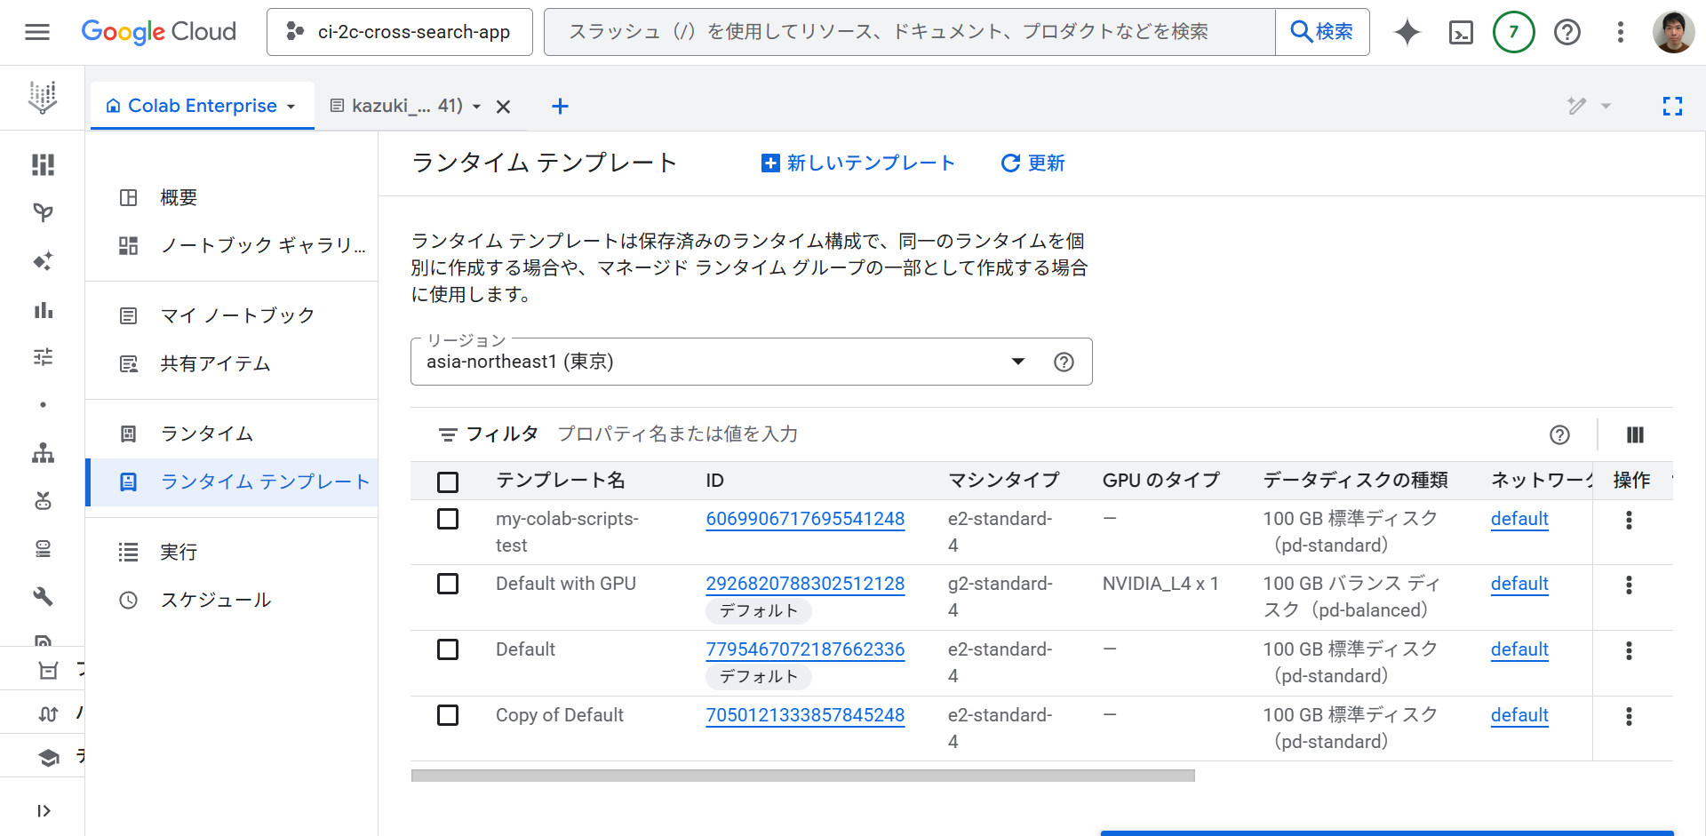Toggle fullscreen mode icon
This screenshot has width=1706, height=836.
[x=1672, y=107]
